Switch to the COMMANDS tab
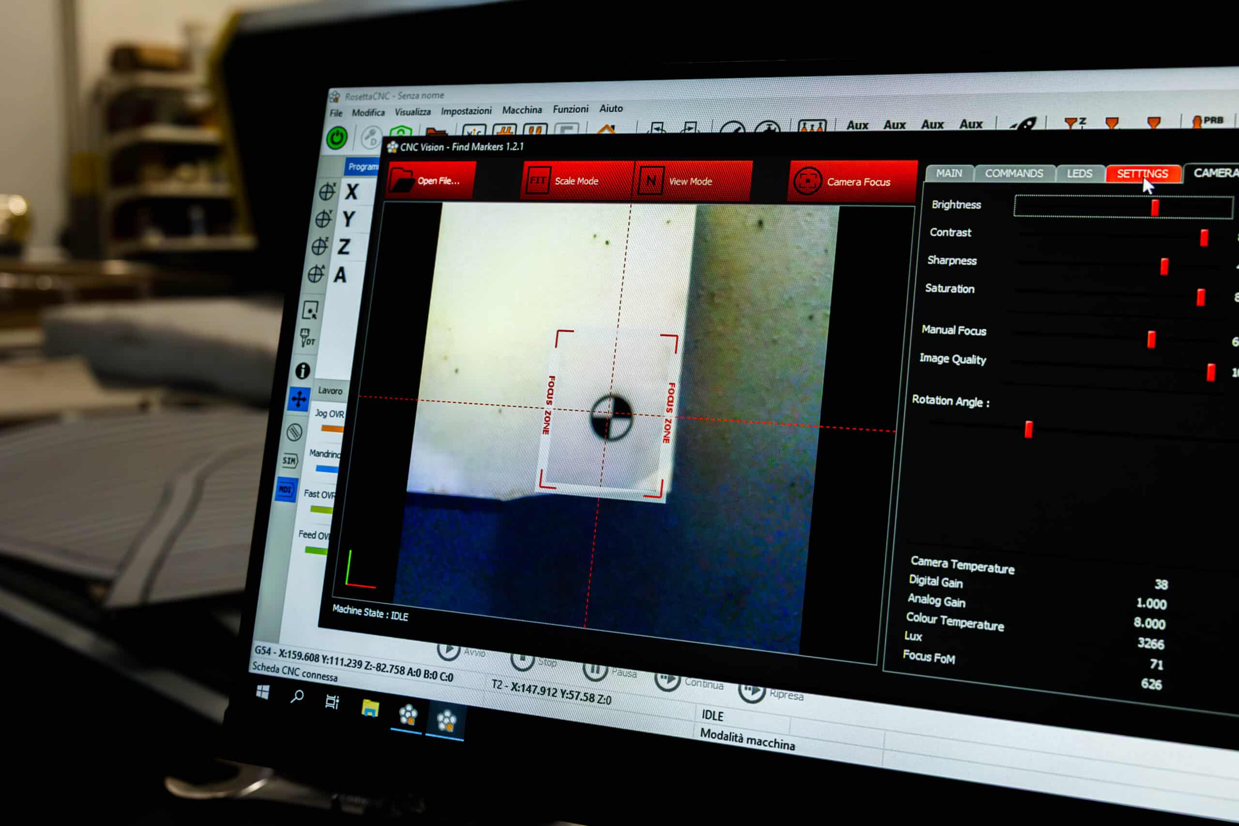Screen dimensions: 1239x826 [1013, 174]
